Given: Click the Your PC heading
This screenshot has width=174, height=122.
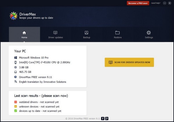Looking at the screenshot, I should coord(20,51).
